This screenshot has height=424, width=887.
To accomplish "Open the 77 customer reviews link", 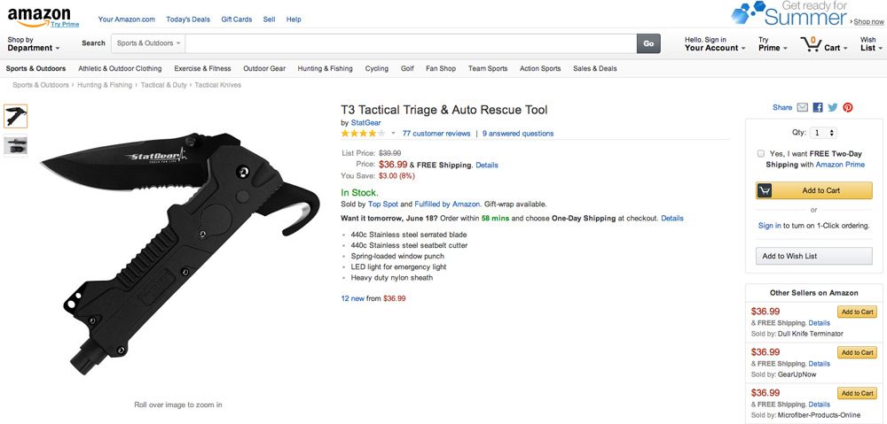I will click(436, 134).
